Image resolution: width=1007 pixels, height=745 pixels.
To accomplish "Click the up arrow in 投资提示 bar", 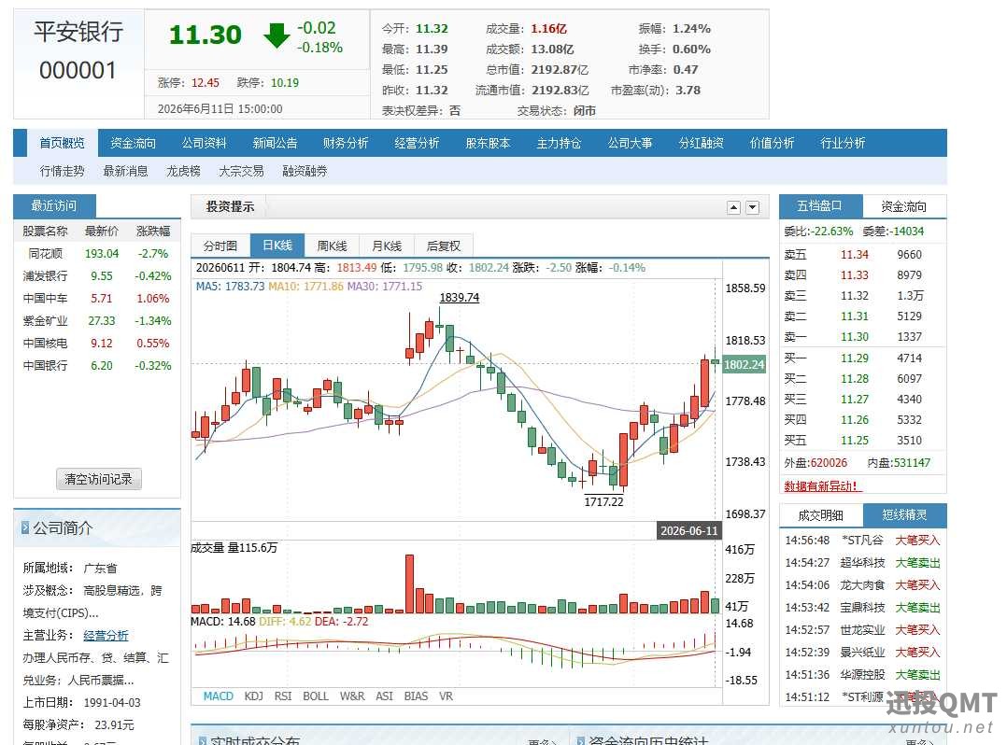I will [x=733, y=207].
